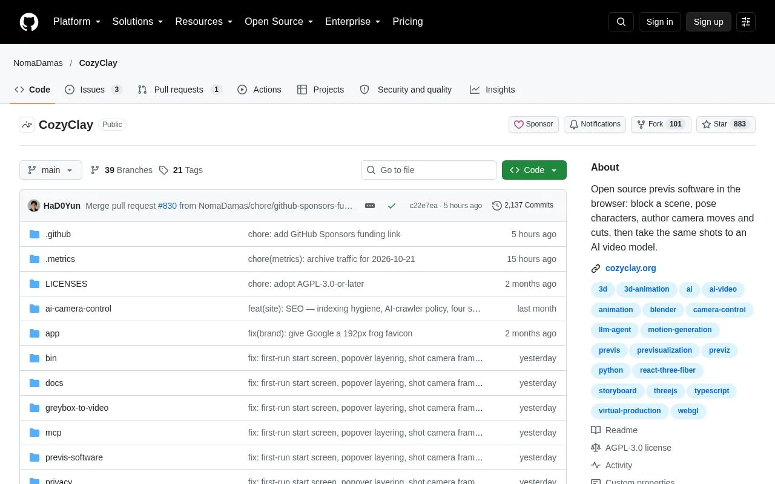Click the book icon beside Readme
This screenshot has height=484, width=775.
596,430
